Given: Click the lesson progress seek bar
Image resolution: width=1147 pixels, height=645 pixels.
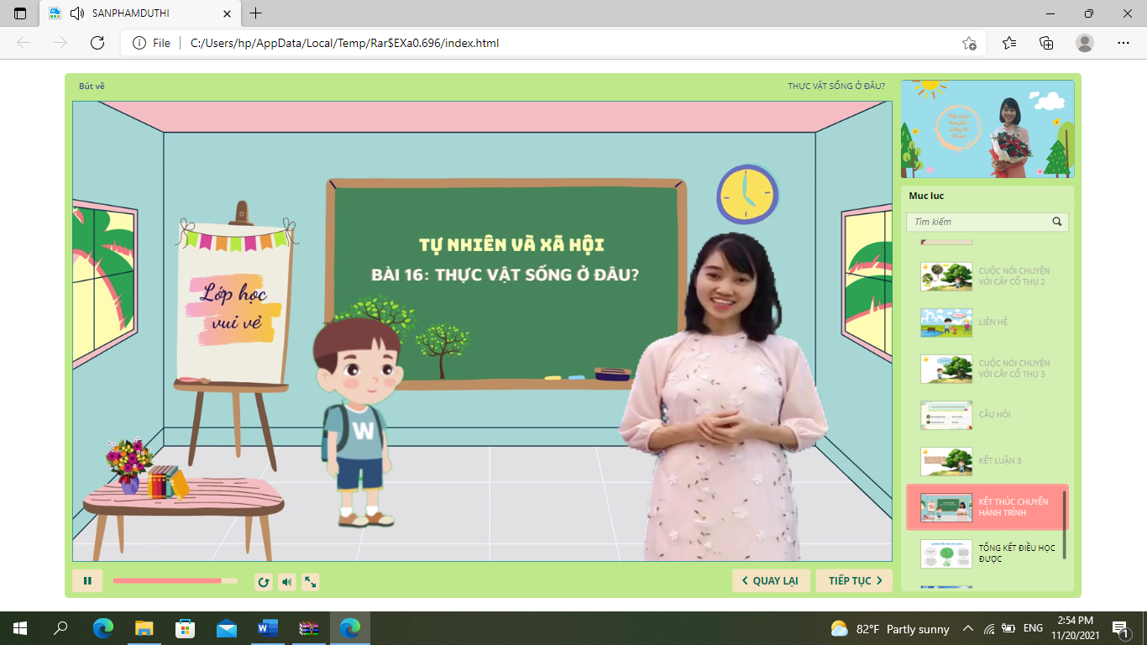Looking at the screenshot, I should [175, 580].
